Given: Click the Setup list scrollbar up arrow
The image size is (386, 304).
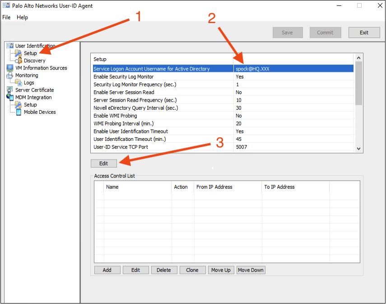Looking at the screenshot, I should click(358, 58).
